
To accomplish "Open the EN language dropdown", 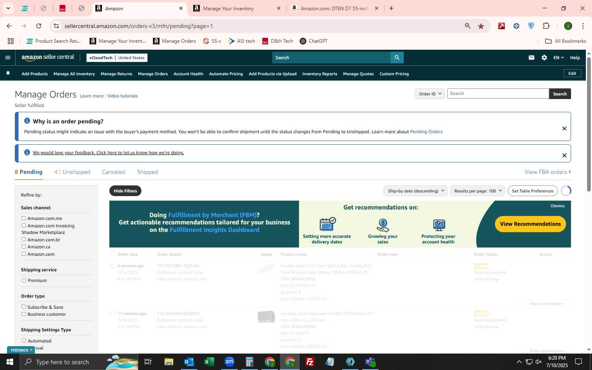I will point(558,58).
